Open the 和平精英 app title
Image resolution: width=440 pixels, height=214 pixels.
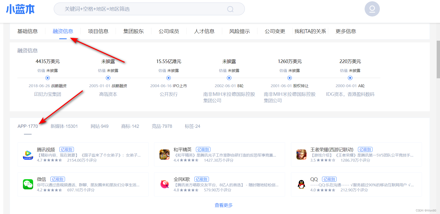coord(182,150)
